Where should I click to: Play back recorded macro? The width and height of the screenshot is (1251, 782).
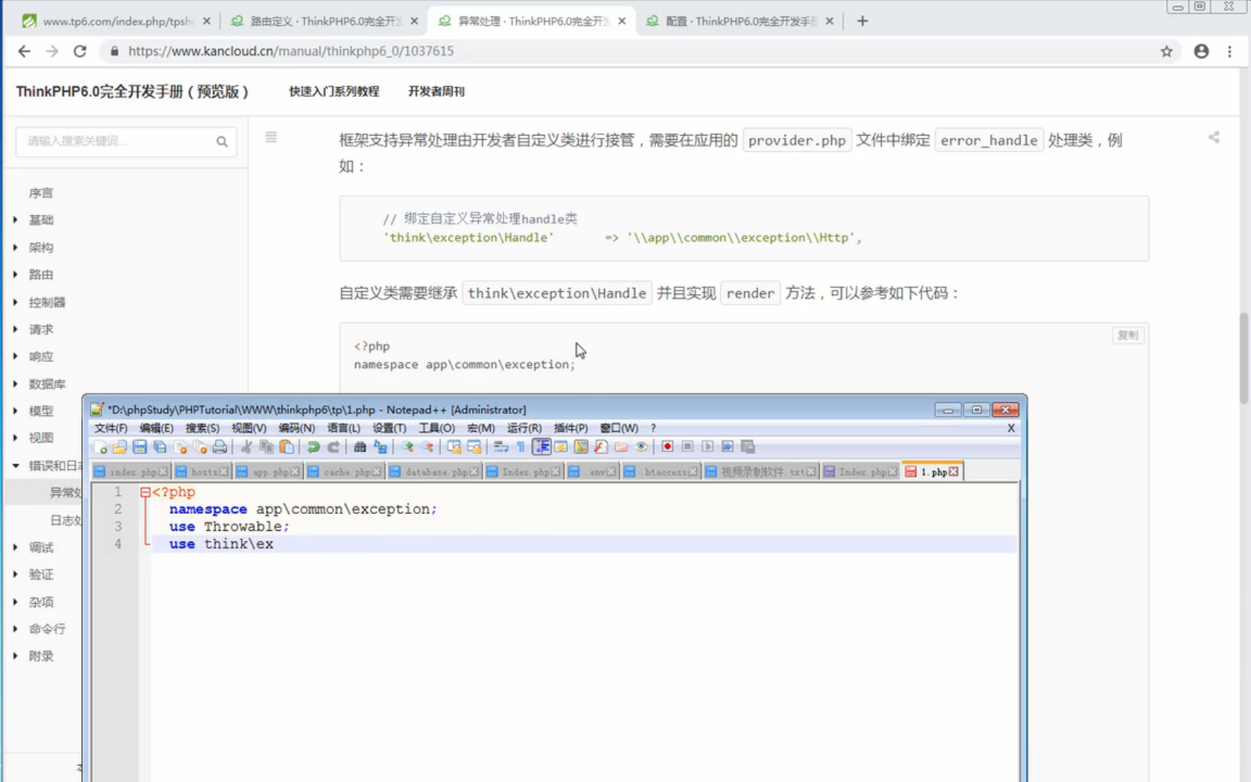click(x=707, y=447)
